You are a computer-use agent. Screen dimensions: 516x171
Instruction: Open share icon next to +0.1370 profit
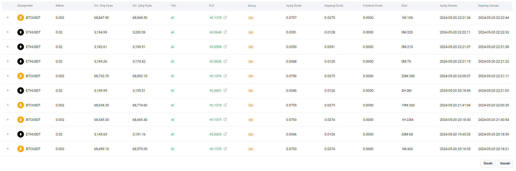click(x=225, y=149)
